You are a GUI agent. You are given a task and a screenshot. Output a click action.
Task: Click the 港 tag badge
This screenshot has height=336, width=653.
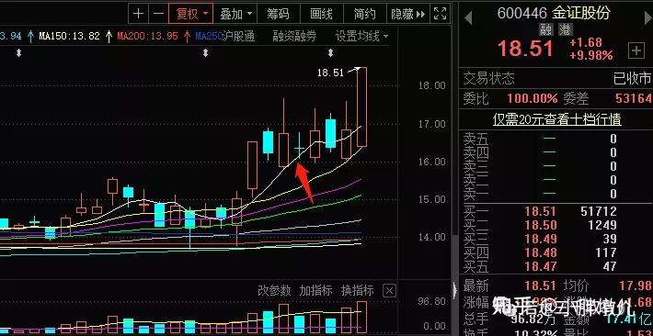pos(566,29)
